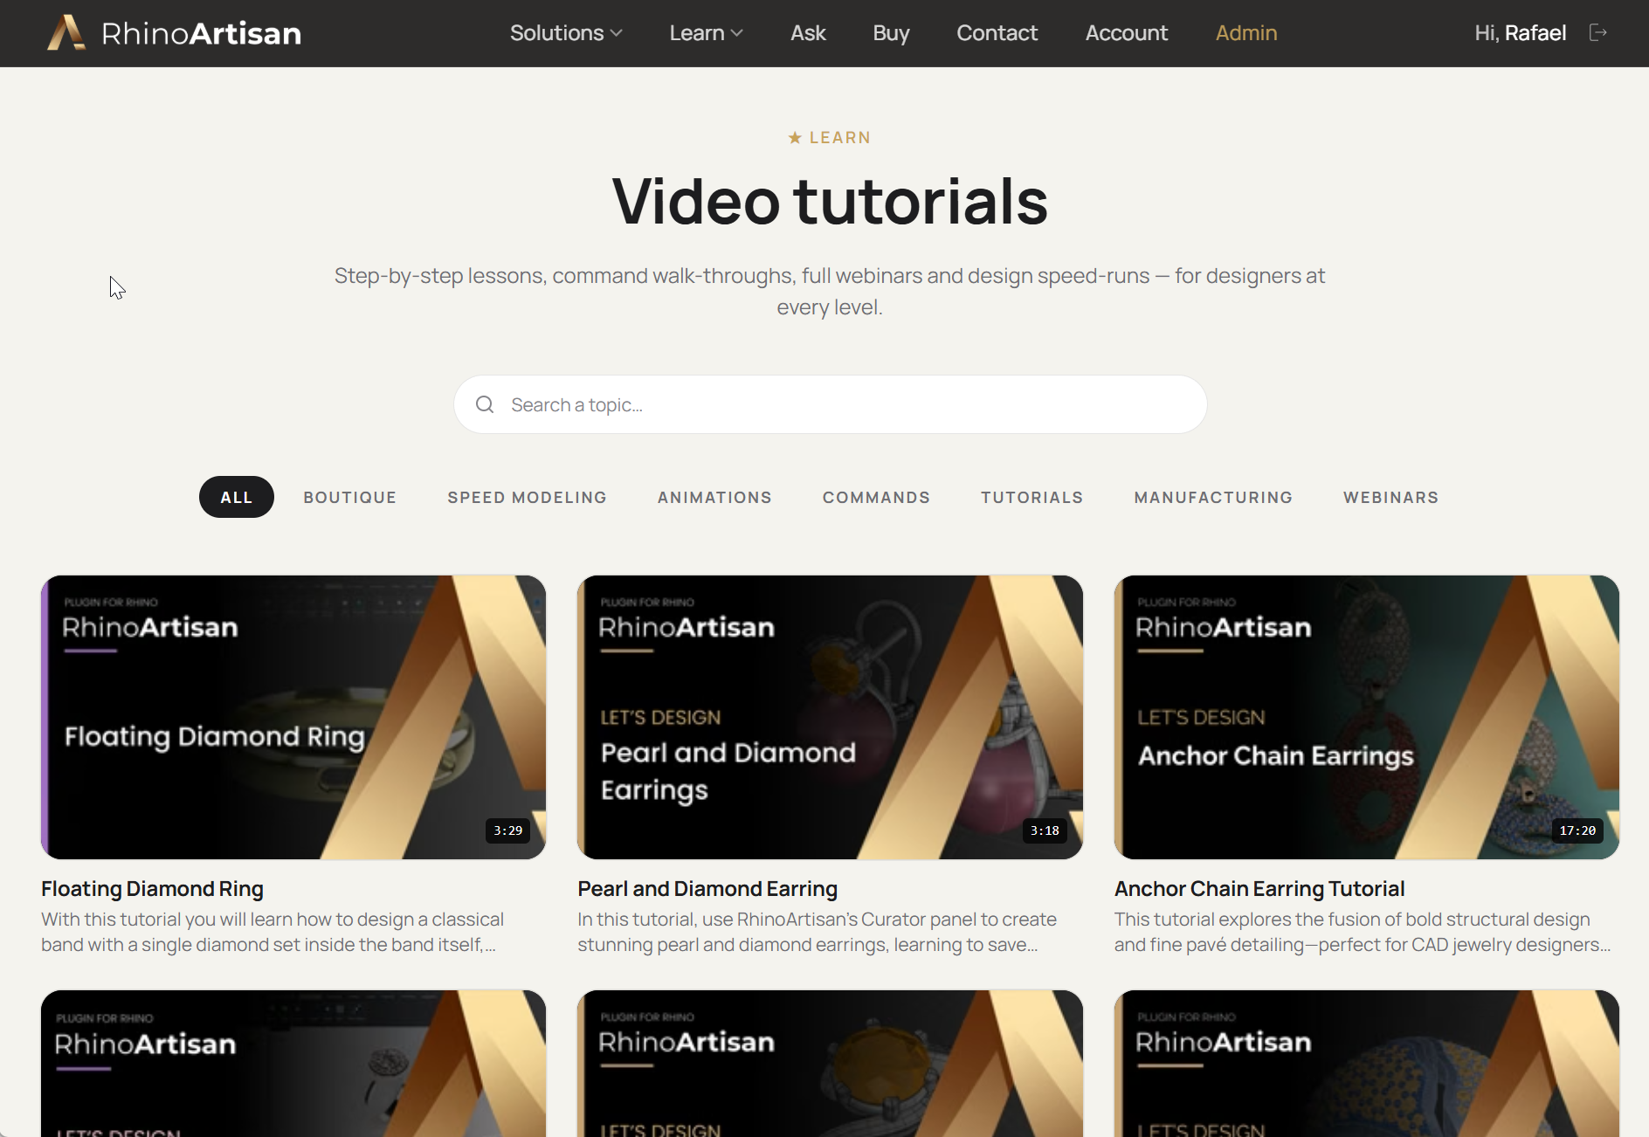Click the magnifier icon in the search bar
Viewport: 1649px width, 1137px height.
point(485,404)
